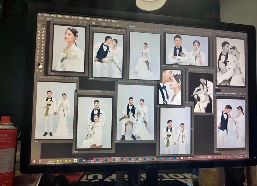The width and height of the screenshot is (257, 186).
Task: Open the background color picker
Action: pos(41,67)
